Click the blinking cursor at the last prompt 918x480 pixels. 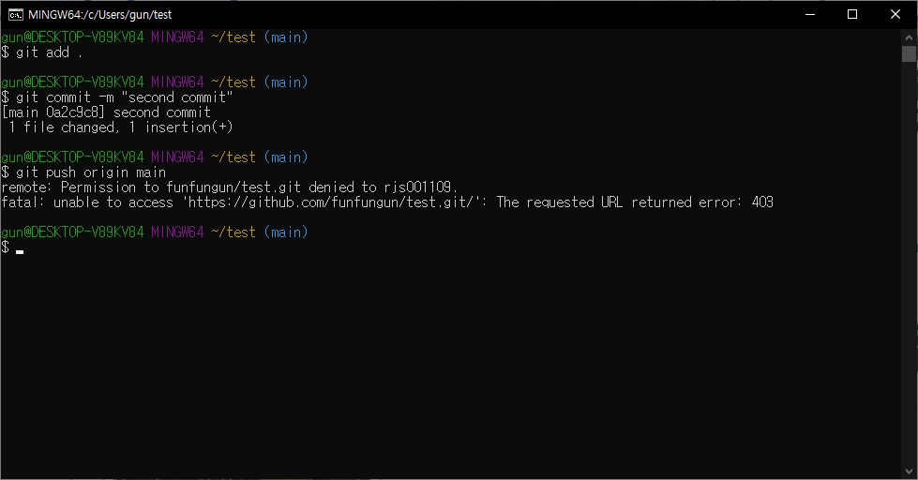pyautogui.click(x=20, y=251)
